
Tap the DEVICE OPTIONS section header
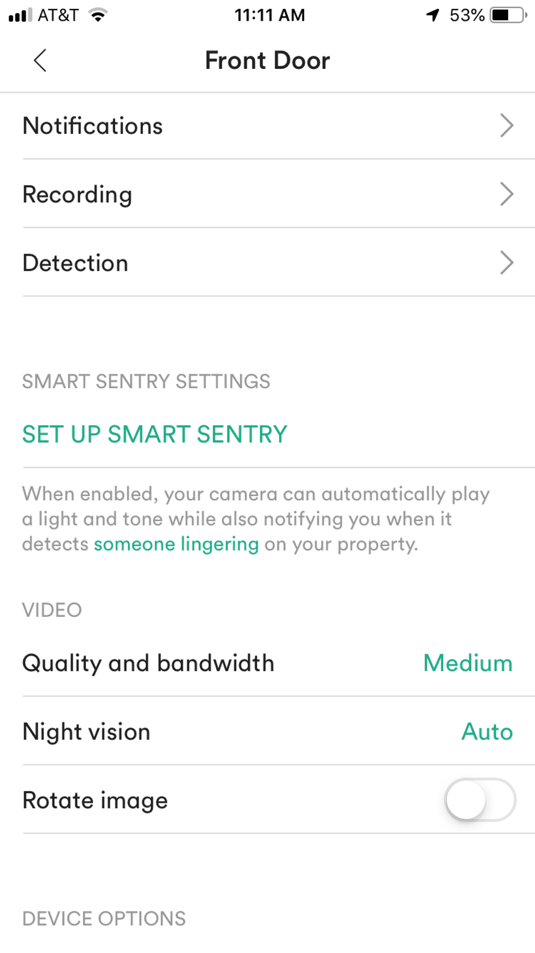tap(103, 919)
